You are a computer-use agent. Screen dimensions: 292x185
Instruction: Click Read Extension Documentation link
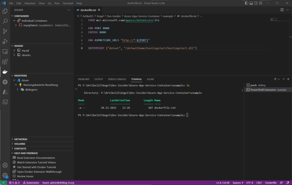click(36, 158)
